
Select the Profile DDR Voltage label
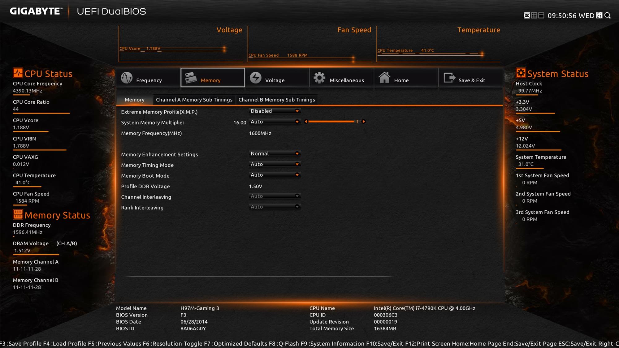(x=145, y=187)
